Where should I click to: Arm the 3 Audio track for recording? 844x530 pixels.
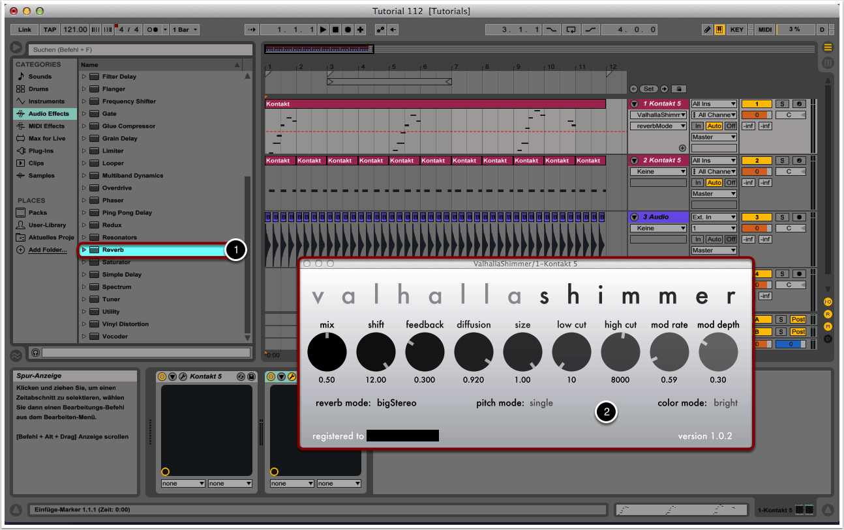point(798,217)
